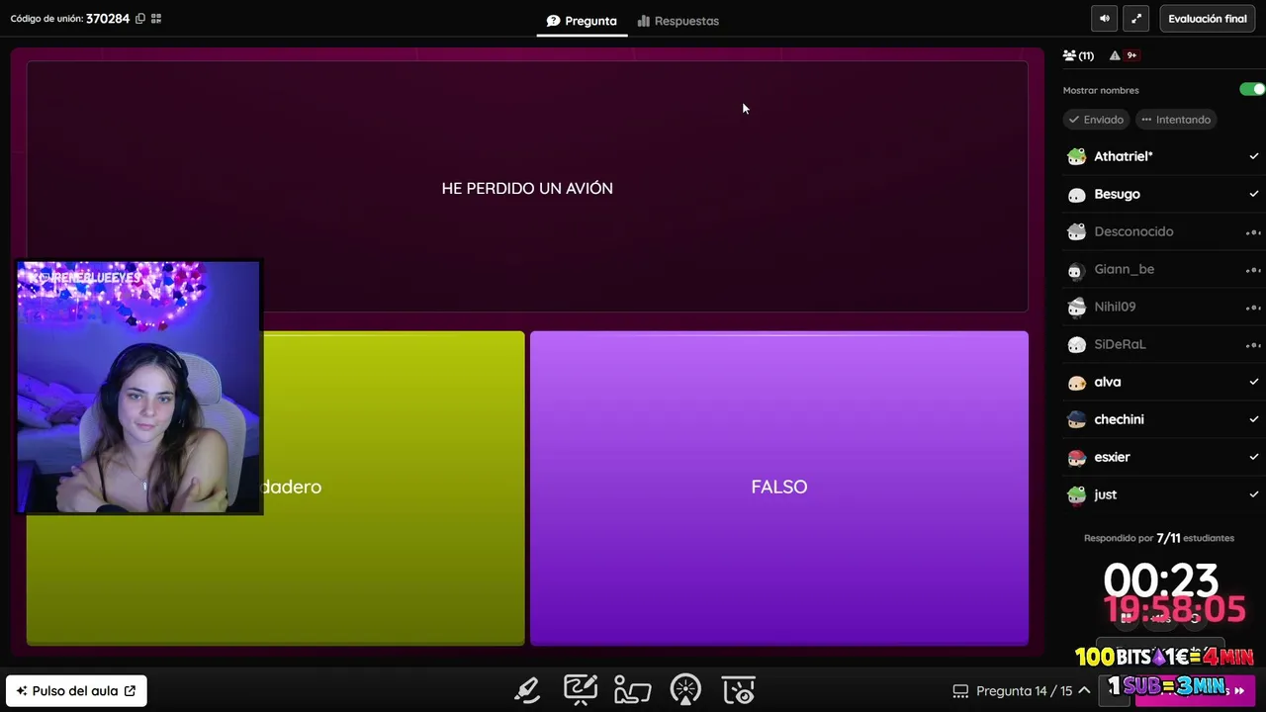Click the check mark in alva's row
Image resolution: width=1266 pixels, height=712 pixels.
tap(1254, 382)
